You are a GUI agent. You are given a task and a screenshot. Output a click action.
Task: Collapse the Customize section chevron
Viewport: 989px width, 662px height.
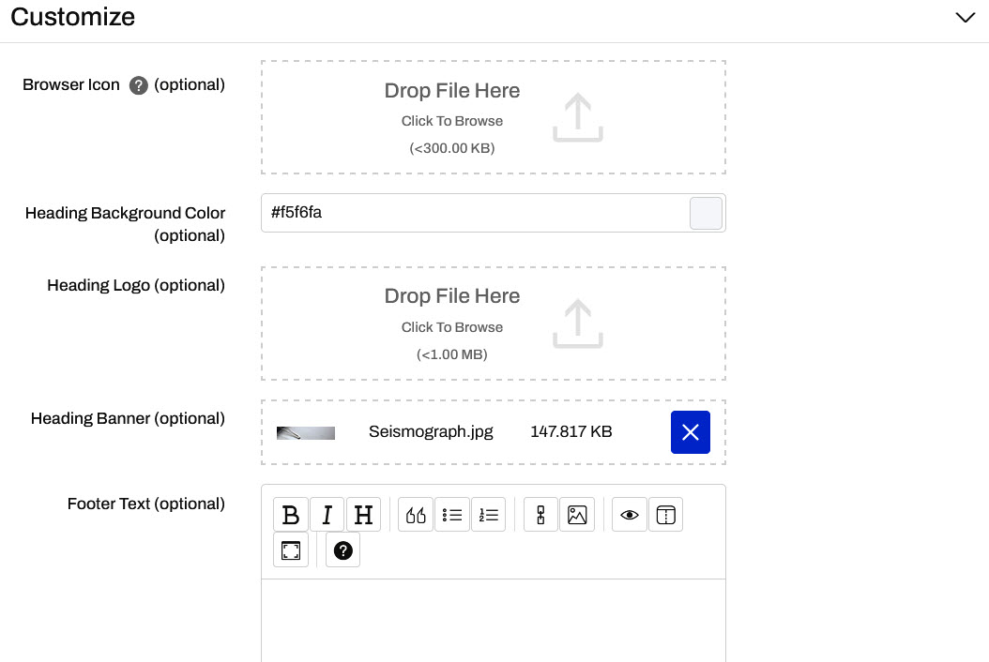tap(965, 18)
